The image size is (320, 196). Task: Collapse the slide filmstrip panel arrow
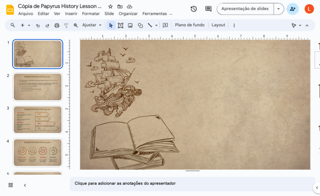coord(25,185)
